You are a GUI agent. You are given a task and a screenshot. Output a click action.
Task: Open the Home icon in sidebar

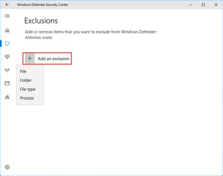click(7, 30)
